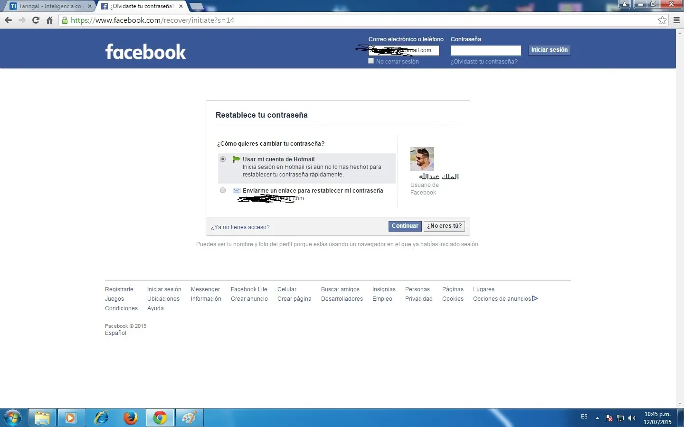Open the 'Crear página' footer link
The width and height of the screenshot is (684, 427).
[294, 299]
